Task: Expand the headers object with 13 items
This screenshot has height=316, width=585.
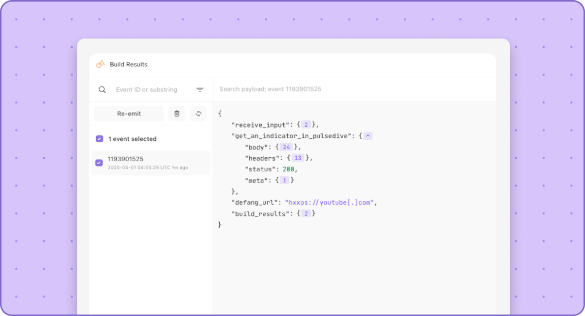Action: point(298,158)
